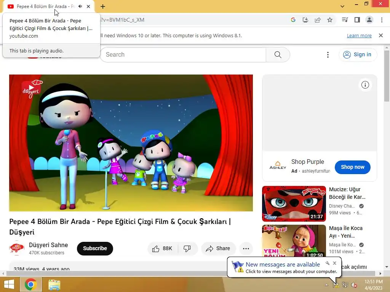Image resolution: width=390 pixels, height=292 pixels.
Task: Open Maşa İle Koca Ayı thumbnail
Action: coord(294,241)
